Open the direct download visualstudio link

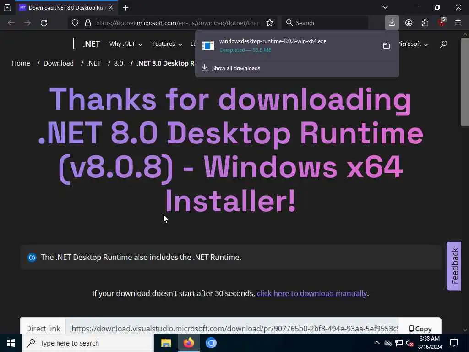pos(235,329)
